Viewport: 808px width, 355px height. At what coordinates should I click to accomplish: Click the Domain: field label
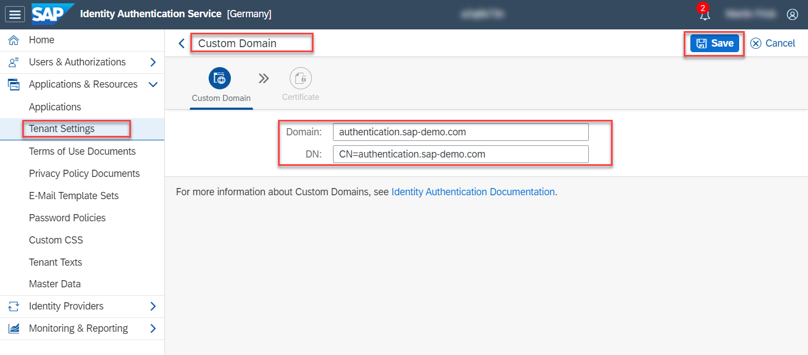[x=304, y=132]
